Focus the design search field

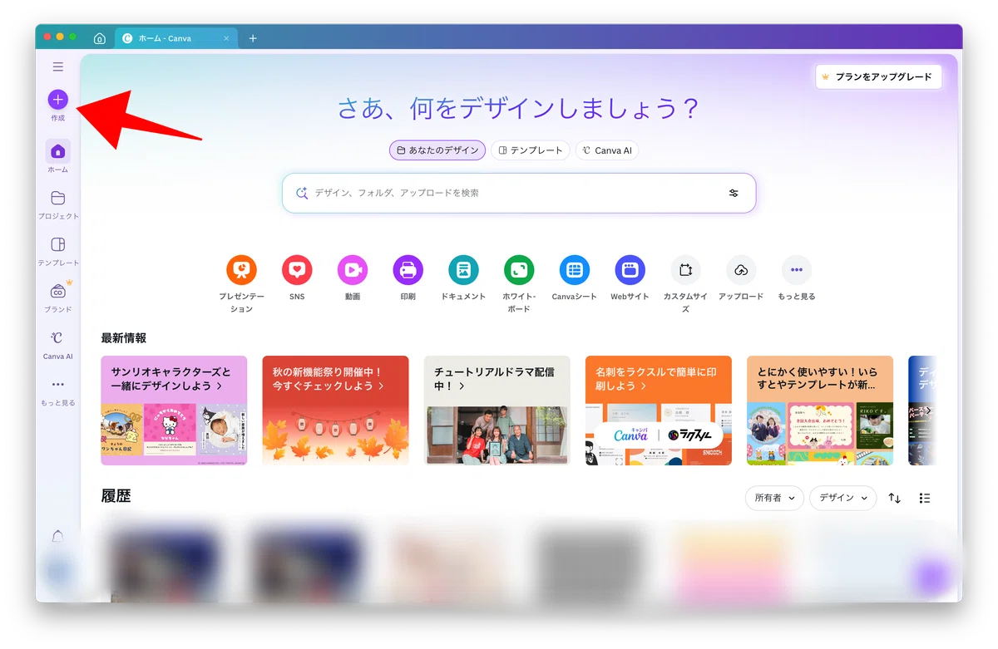tap(519, 193)
